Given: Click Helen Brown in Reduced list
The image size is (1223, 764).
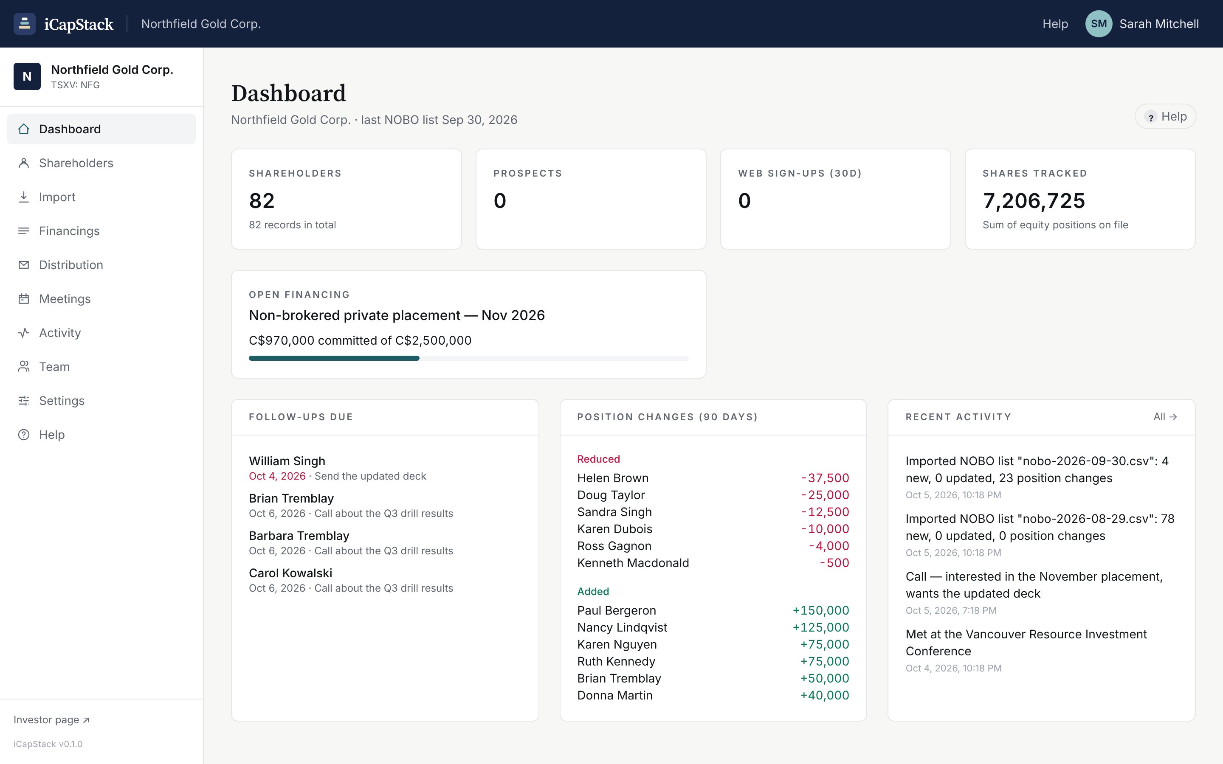Looking at the screenshot, I should coord(612,478).
